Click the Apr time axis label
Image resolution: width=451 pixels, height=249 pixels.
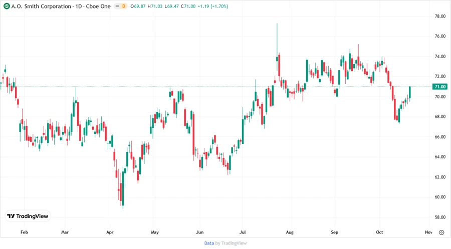click(110, 232)
